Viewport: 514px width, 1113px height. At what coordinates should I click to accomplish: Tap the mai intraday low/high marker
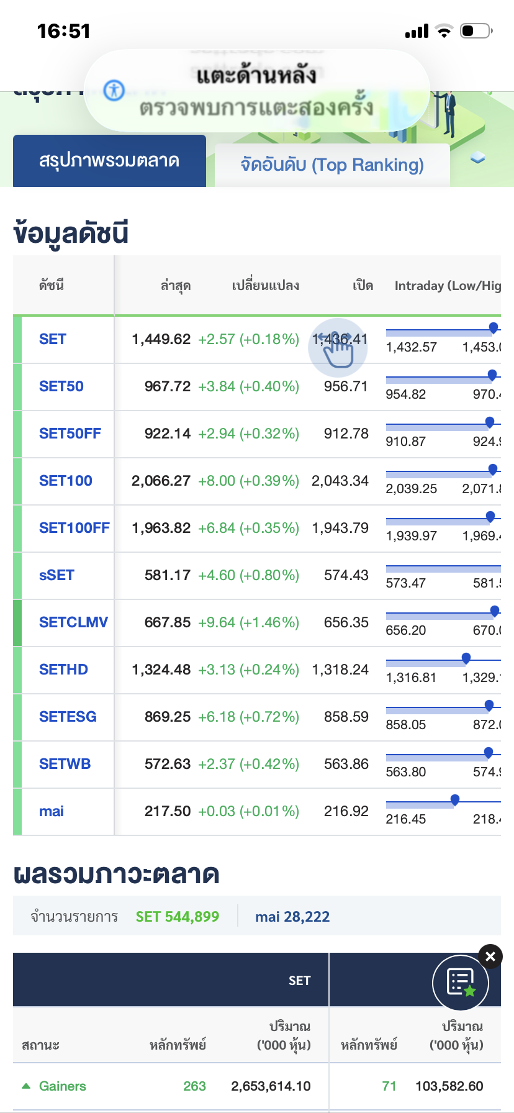[x=455, y=800]
